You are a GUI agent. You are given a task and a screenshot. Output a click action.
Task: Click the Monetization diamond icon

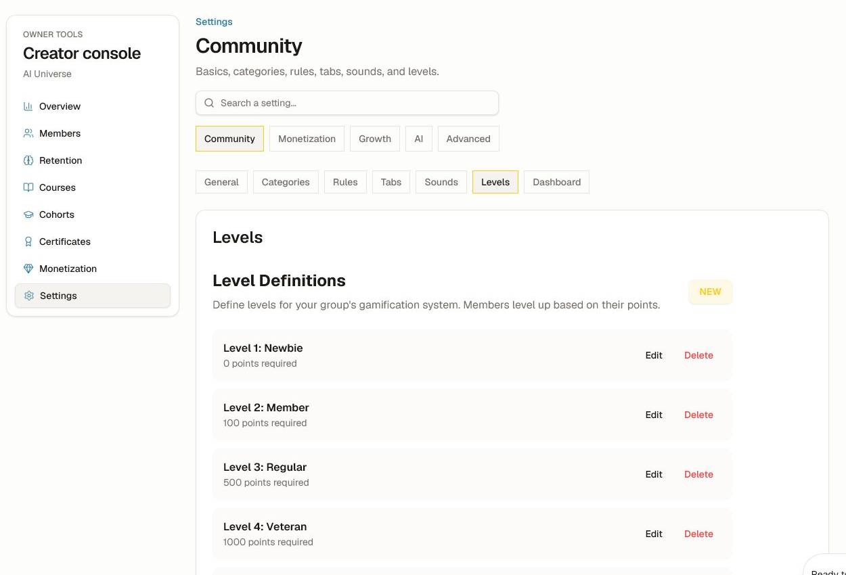pyautogui.click(x=28, y=269)
